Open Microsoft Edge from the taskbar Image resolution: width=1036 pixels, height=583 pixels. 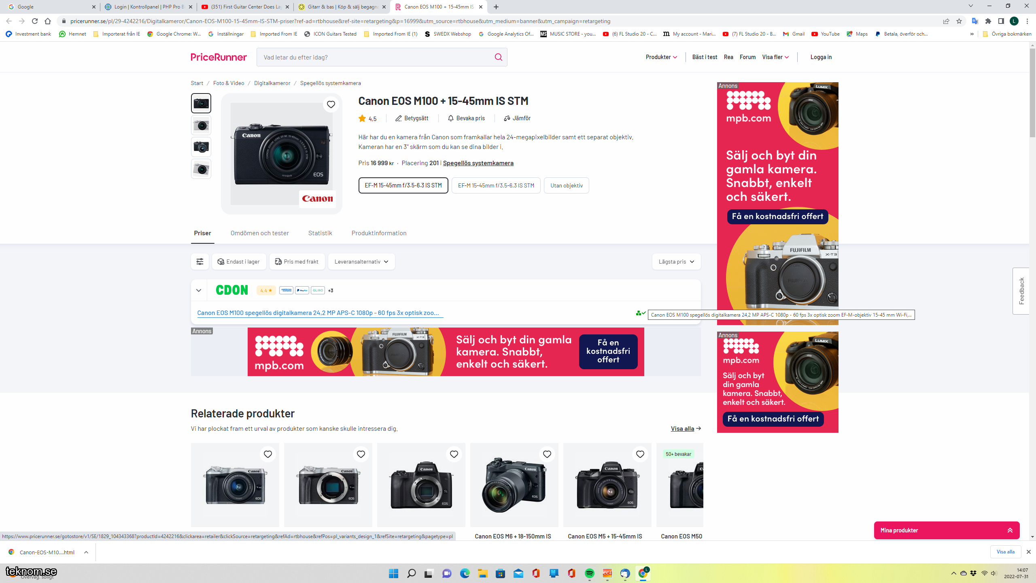coord(465,573)
